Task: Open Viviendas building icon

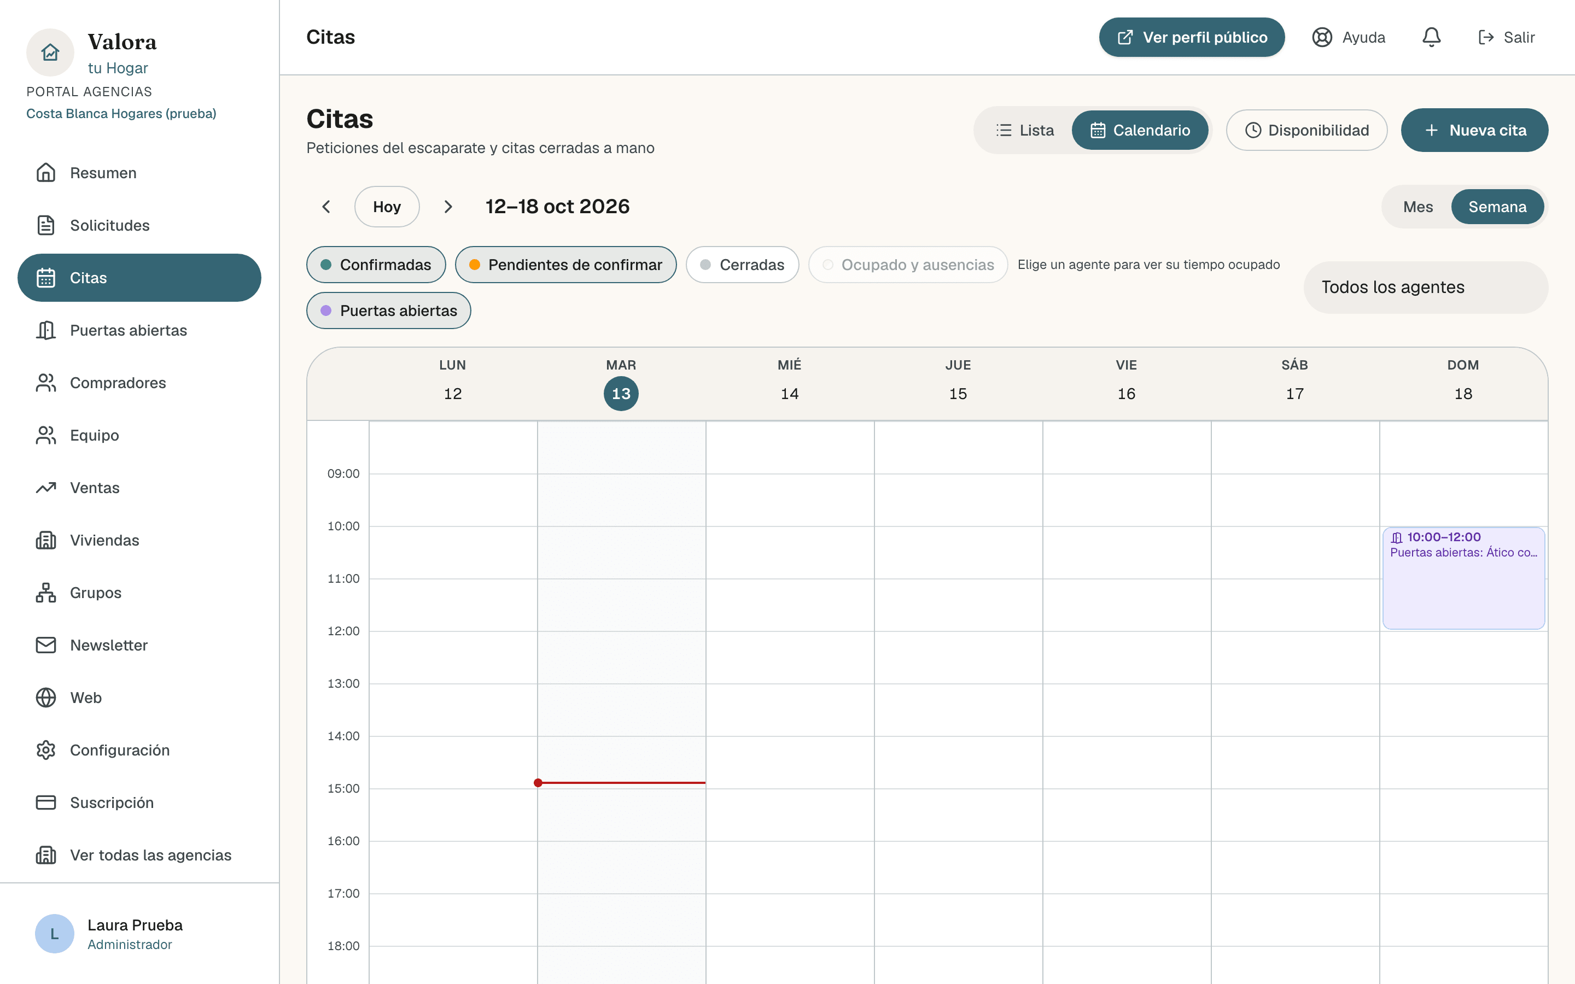Action: click(45, 540)
